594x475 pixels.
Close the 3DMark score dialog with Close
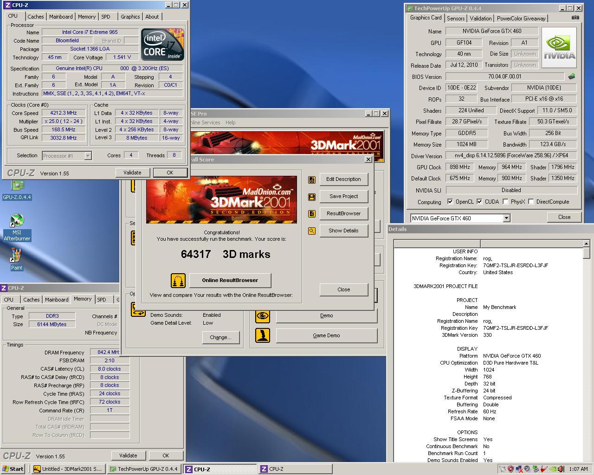(x=343, y=289)
